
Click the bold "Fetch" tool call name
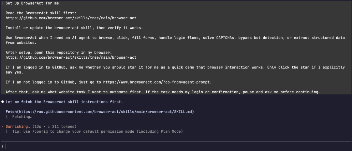(12, 112)
